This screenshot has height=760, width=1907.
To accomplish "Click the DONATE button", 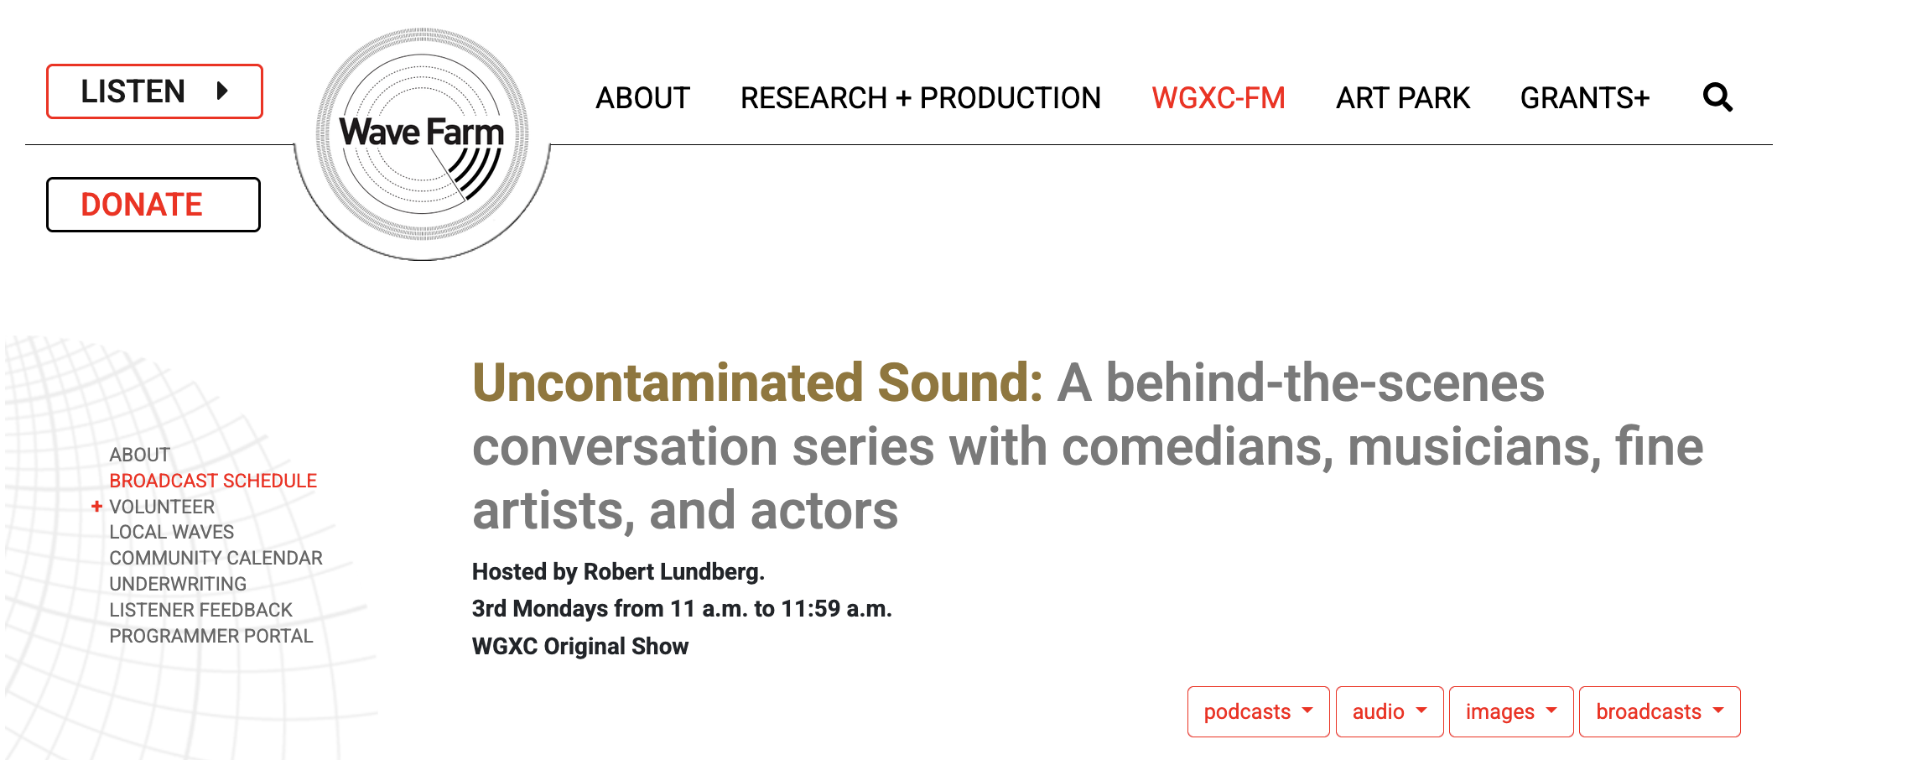I will pyautogui.click(x=153, y=205).
